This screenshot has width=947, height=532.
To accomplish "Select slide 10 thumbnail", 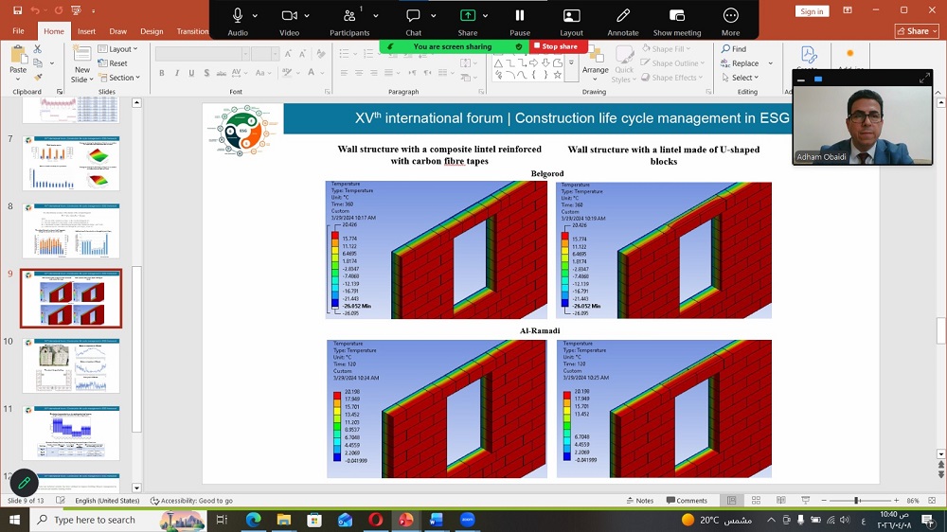I will click(72, 365).
